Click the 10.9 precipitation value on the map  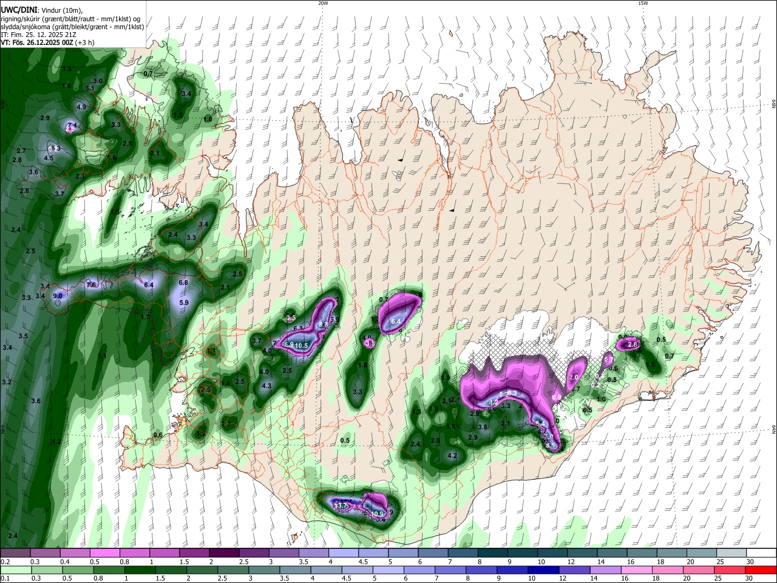tap(378, 514)
